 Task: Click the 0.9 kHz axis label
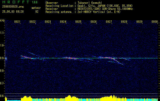pyautogui.click(x=2, y=58)
